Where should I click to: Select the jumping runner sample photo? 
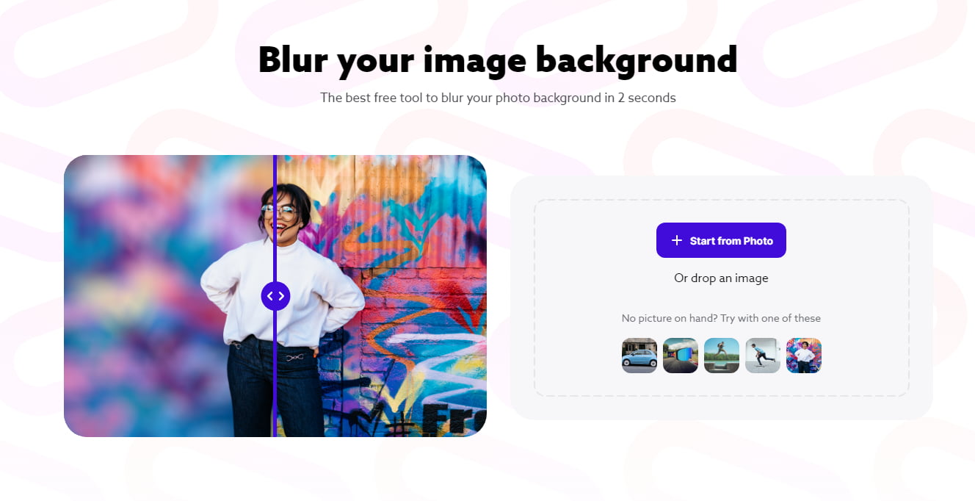click(x=722, y=356)
